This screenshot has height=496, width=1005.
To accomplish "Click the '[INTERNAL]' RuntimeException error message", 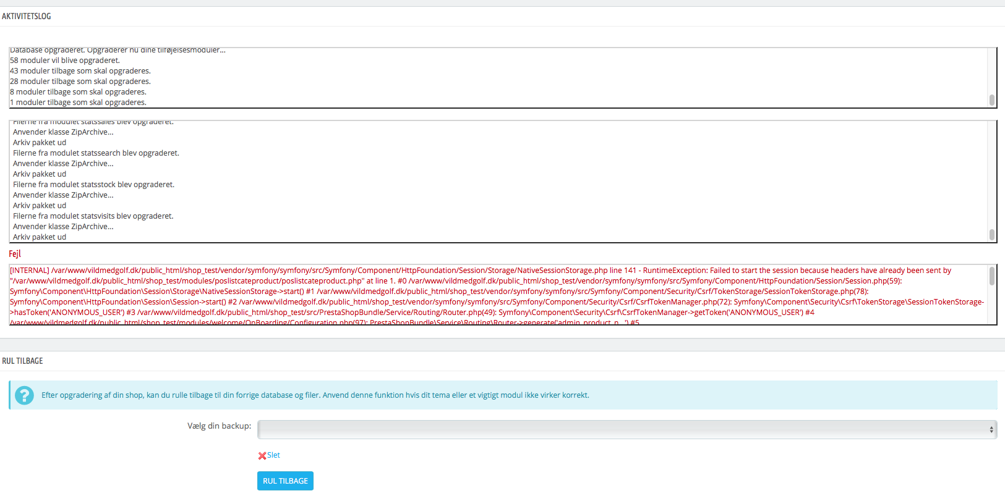I will 498,295.
